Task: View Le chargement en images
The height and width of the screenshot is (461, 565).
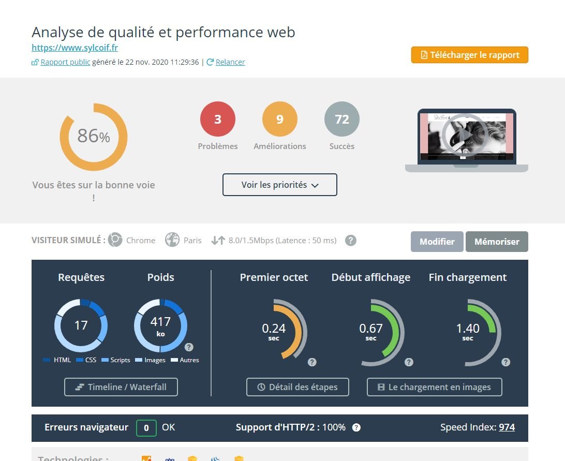Action: coord(434,386)
